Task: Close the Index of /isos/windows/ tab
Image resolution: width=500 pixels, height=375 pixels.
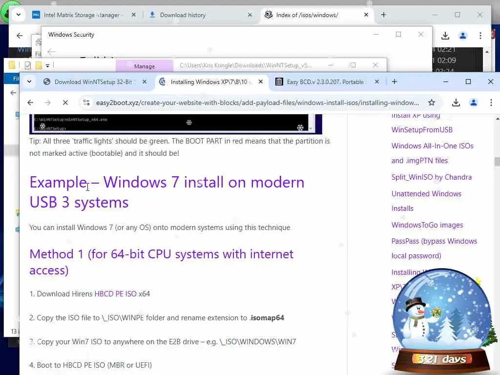Action: [366, 15]
